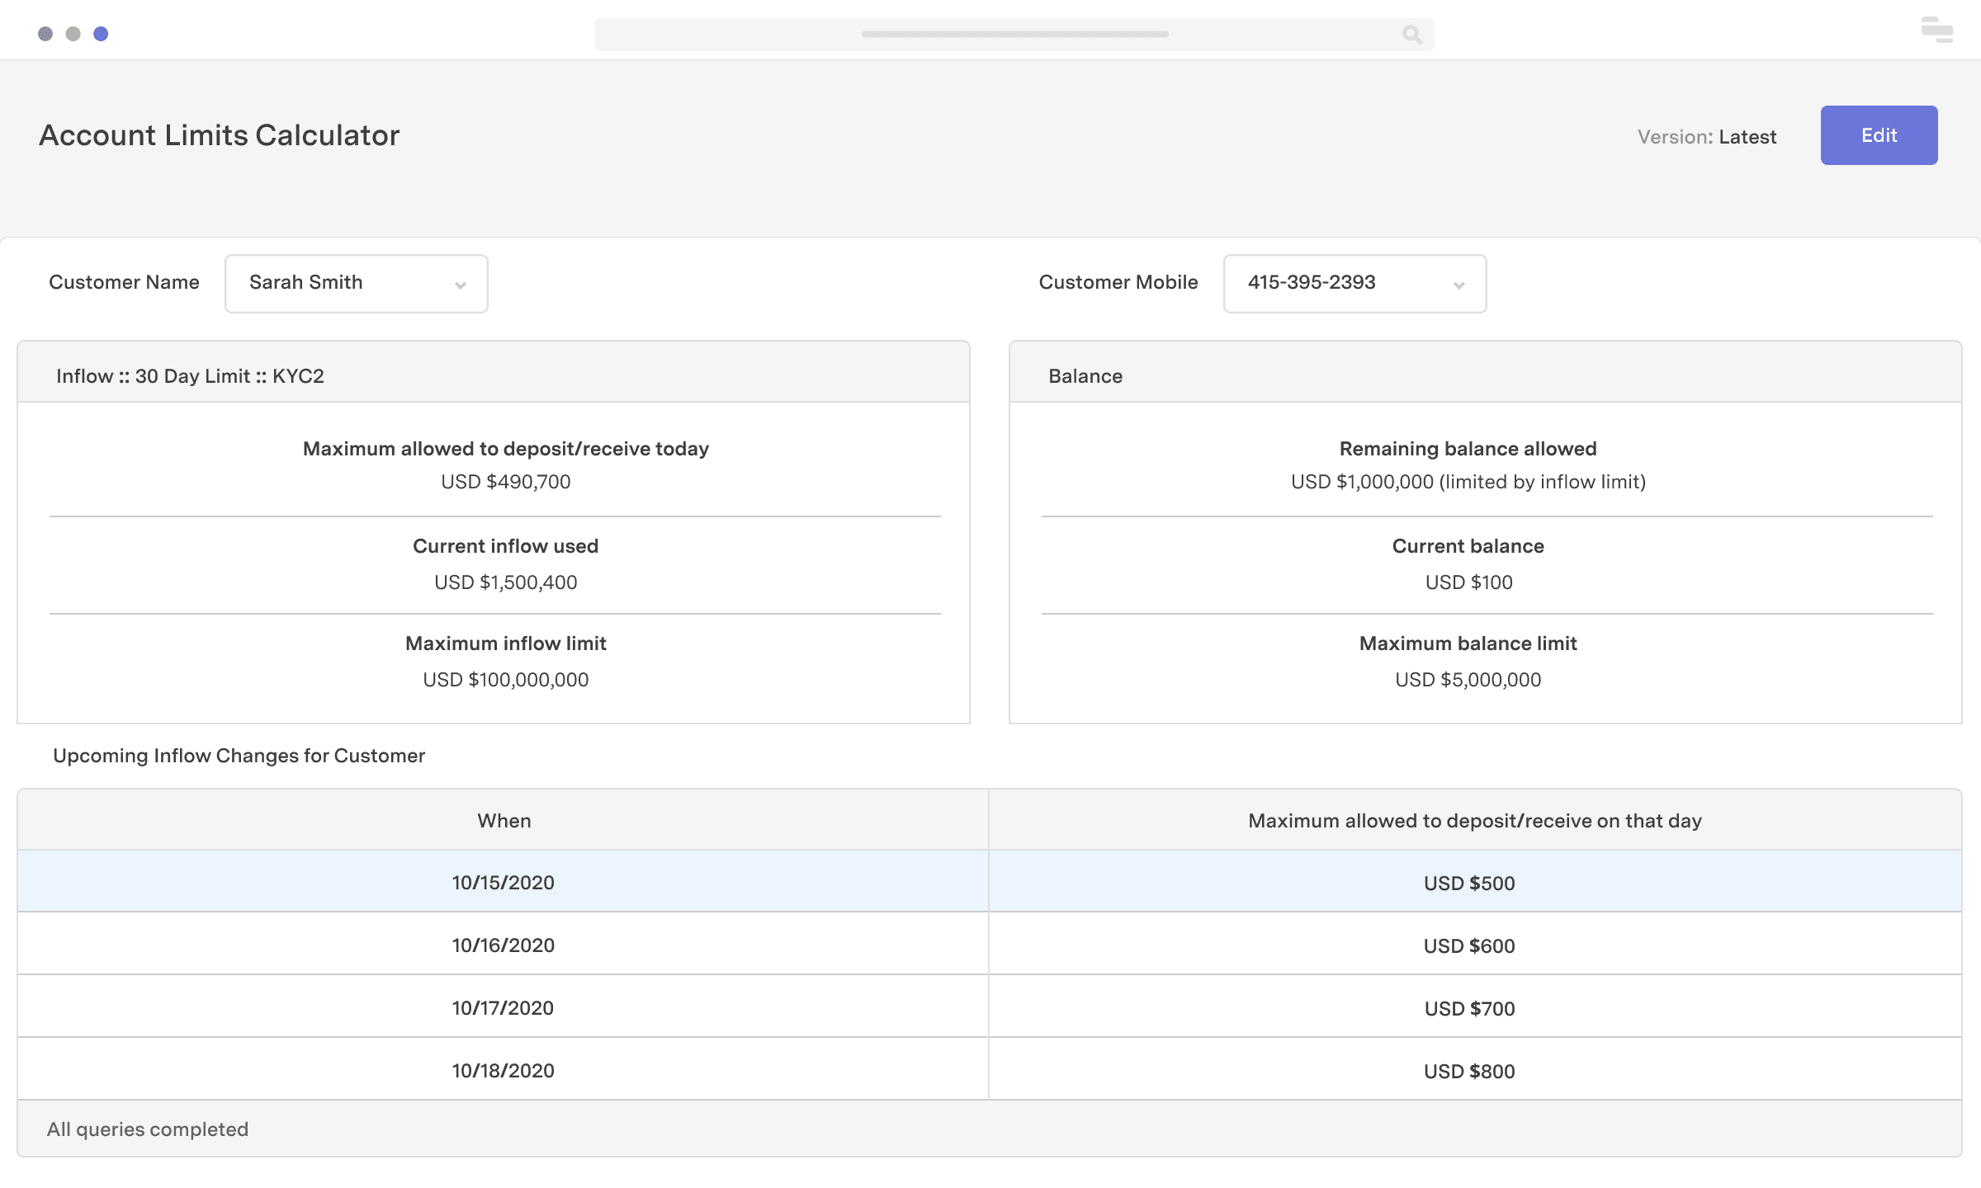Viewport: 1981px width, 1188px height.
Task: Click the middle gray window dot
Action: 73,33
